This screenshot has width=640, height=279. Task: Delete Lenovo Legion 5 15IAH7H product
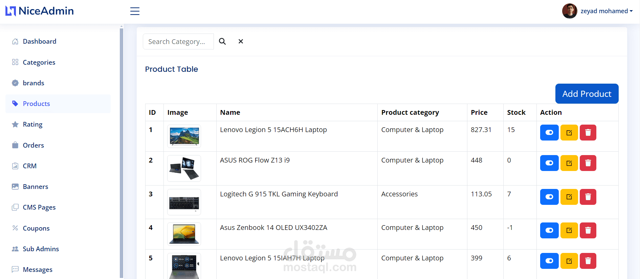(x=588, y=261)
